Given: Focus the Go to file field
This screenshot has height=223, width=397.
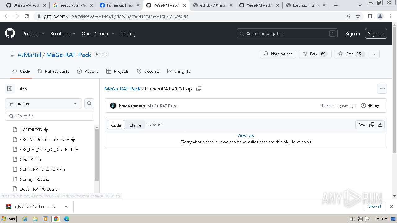Looking at the screenshot, I should pos(50,116).
